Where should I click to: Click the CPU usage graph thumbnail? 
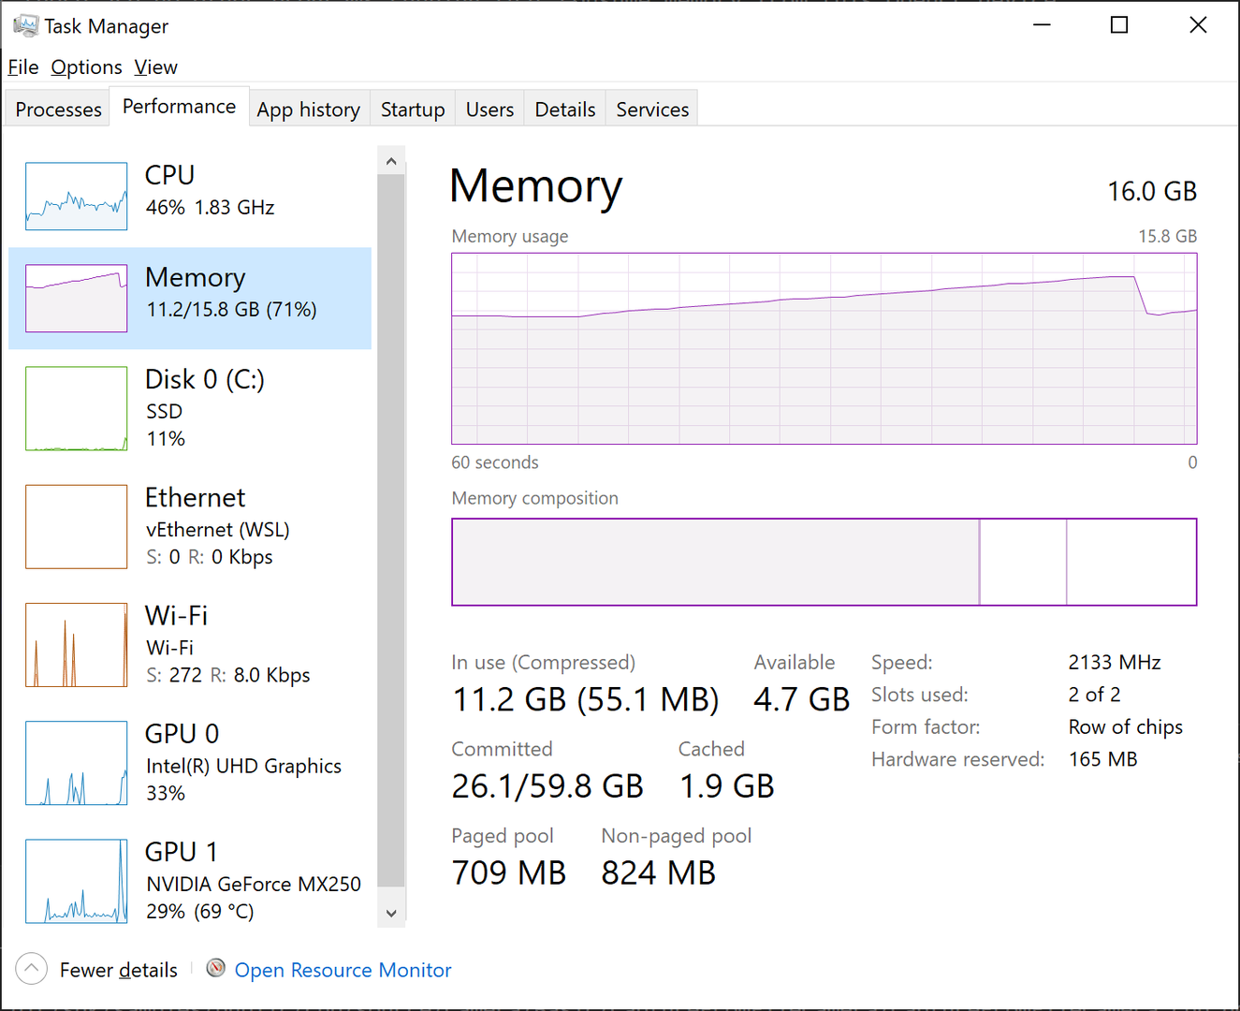(77, 197)
